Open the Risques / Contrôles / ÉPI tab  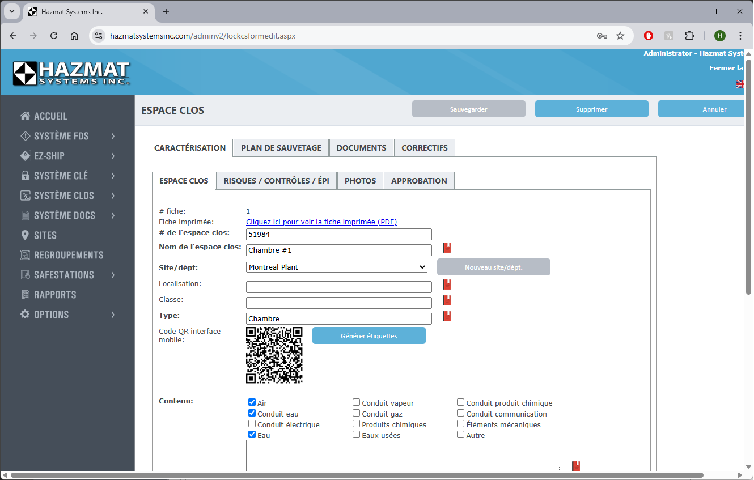click(x=276, y=181)
